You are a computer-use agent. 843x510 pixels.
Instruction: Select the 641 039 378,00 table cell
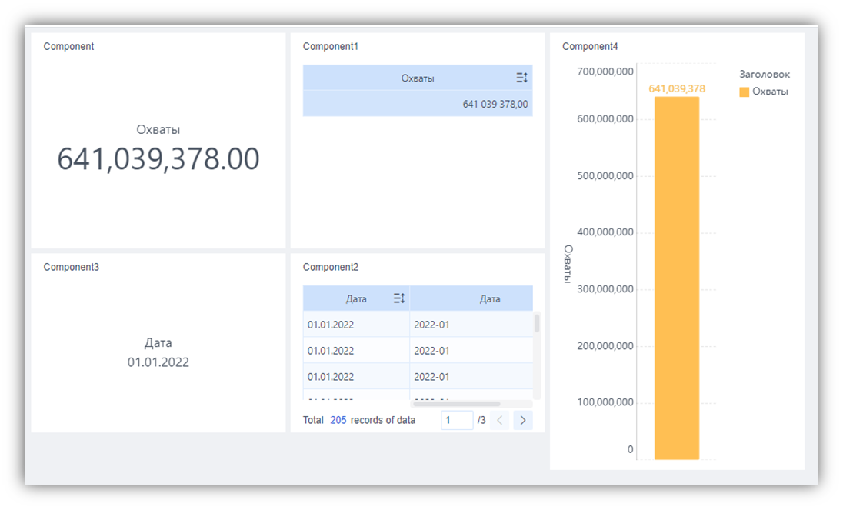pyautogui.click(x=418, y=104)
